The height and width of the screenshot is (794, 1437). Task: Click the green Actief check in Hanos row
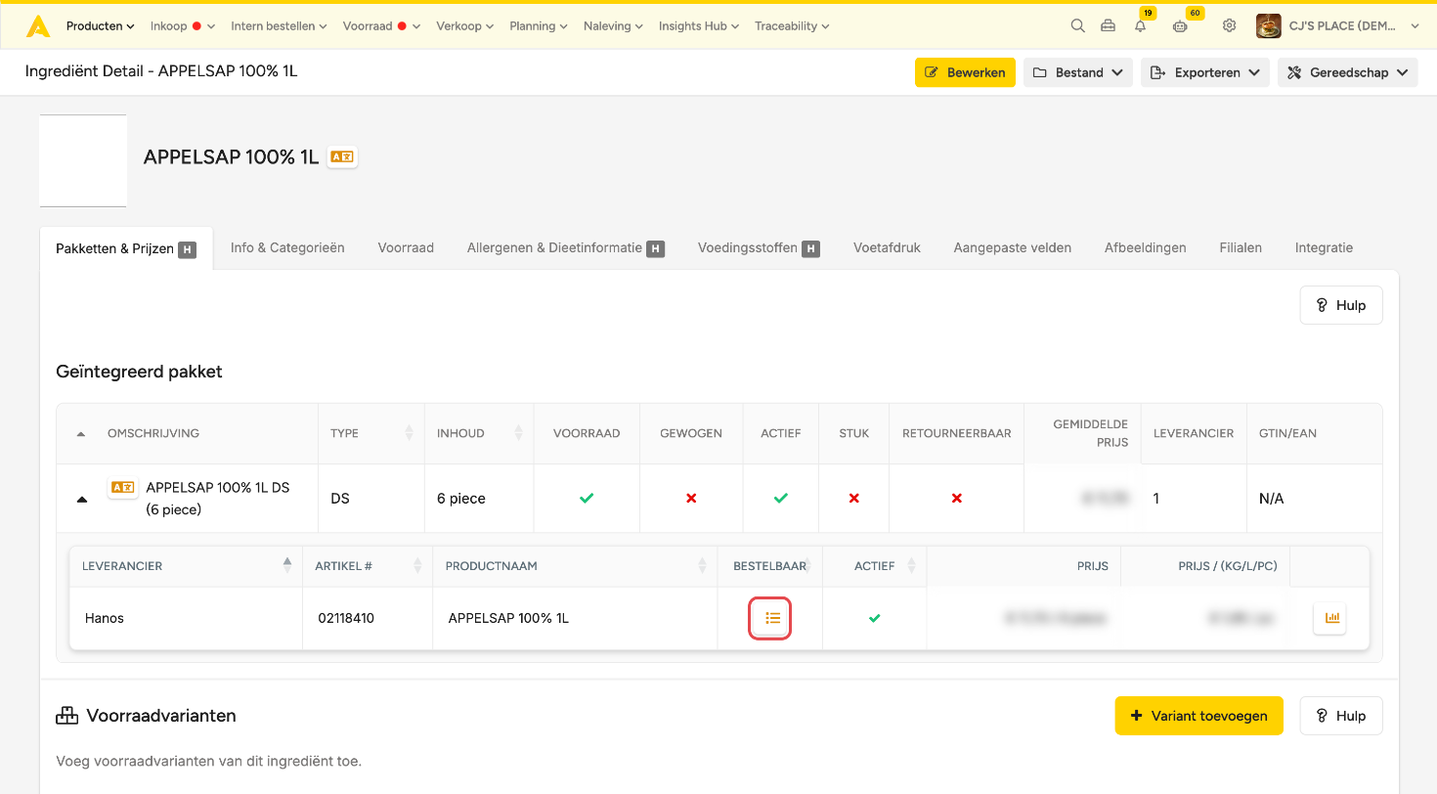coord(875,618)
